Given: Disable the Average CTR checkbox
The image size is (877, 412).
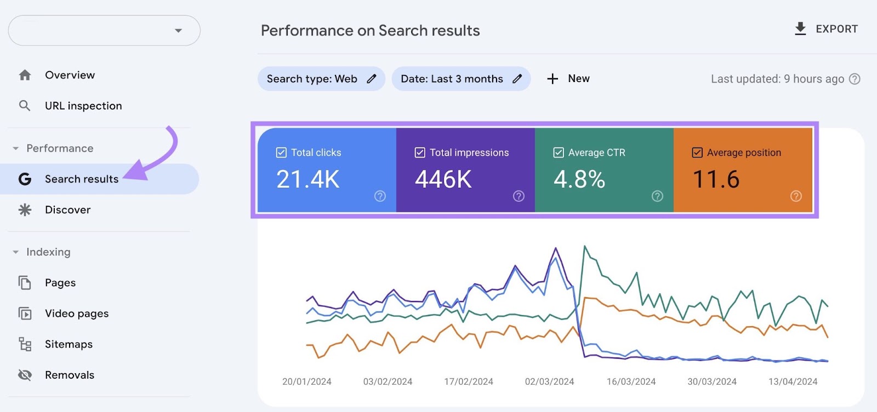Looking at the screenshot, I should pyautogui.click(x=559, y=153).
